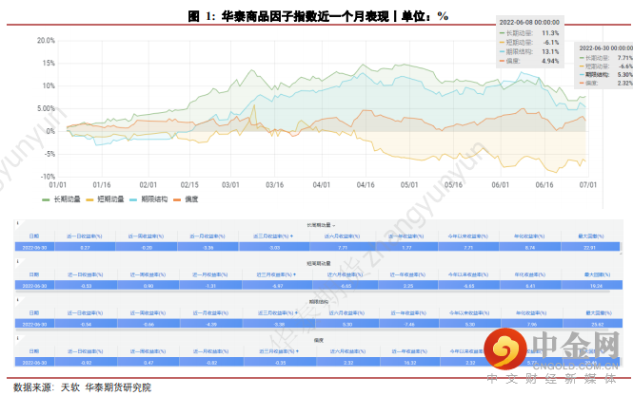633x396 pixels.
Task: Click 短期动量 -6.6% in the 06-30 tooltip
Action: (x=606, y=66)
